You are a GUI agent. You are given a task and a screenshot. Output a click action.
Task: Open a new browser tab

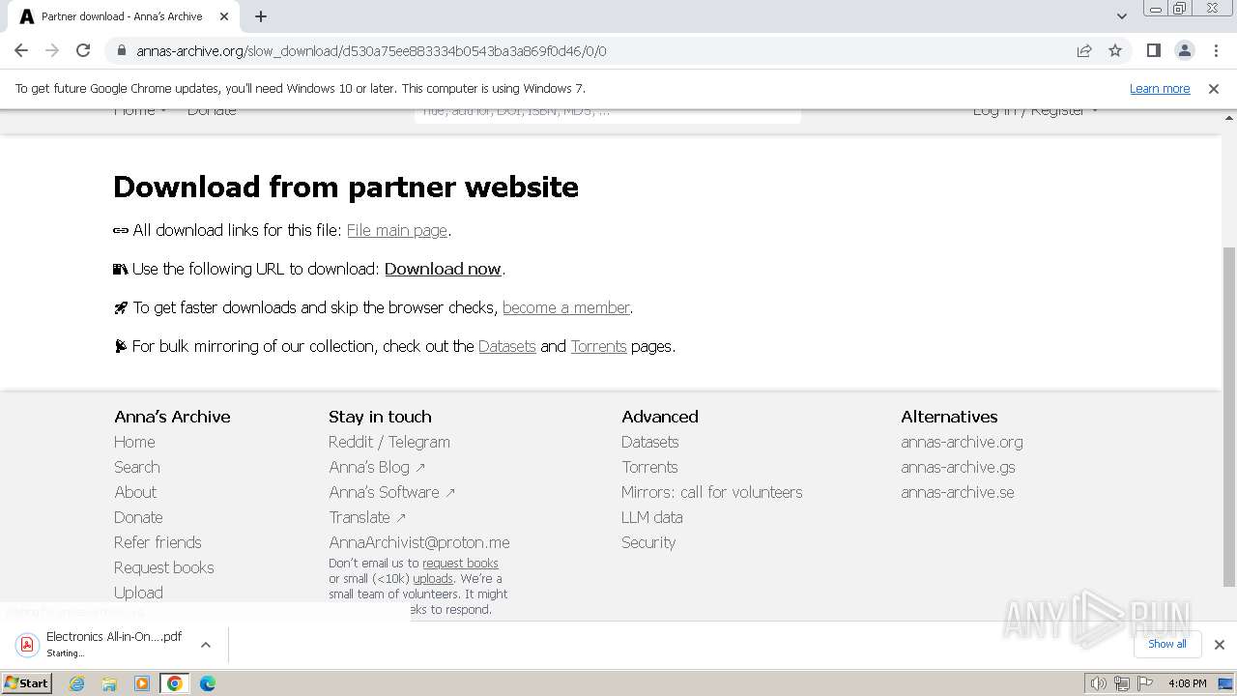click(261, 16)
